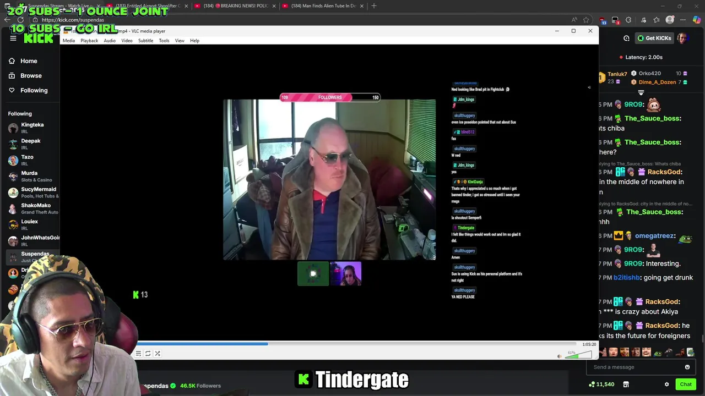Open chat settings gear icon
The image size is (705, 396).
point(666,384)
